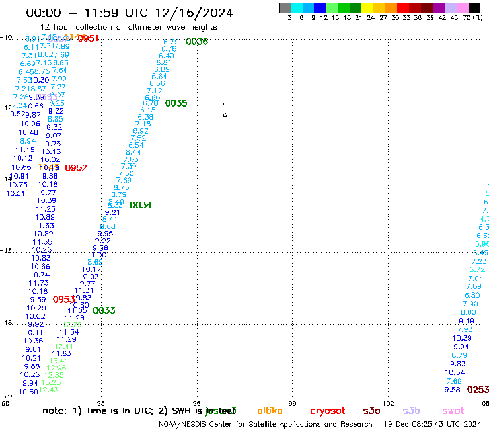Click the latitude axis label -16

pyautogui.click(x=6, y=251)
